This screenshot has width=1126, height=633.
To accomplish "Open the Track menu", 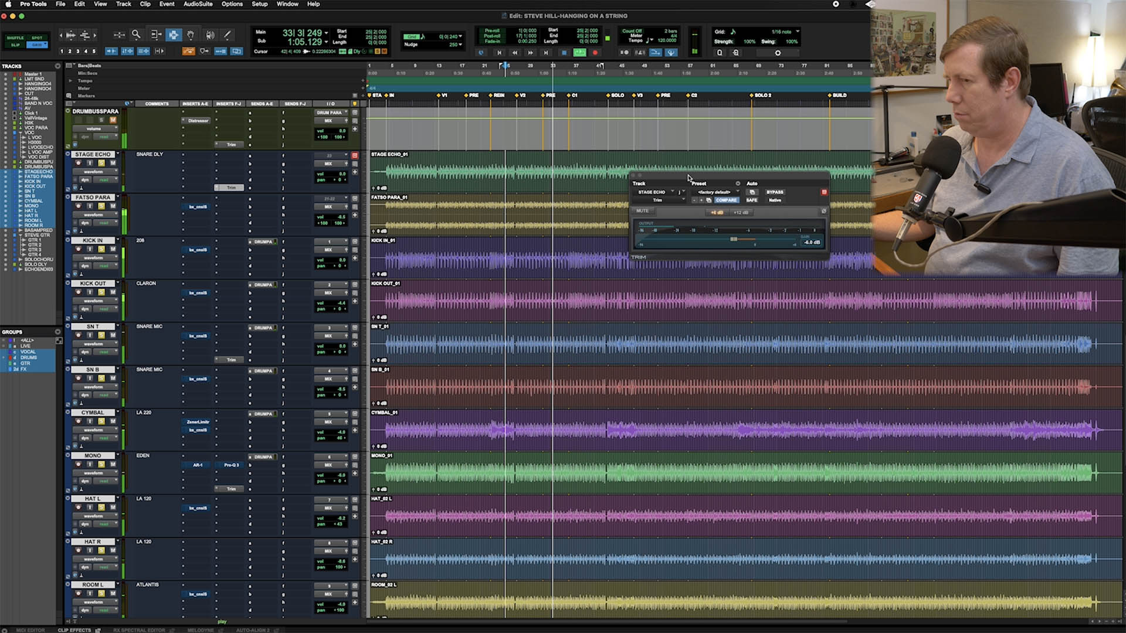I will click(x=123, y=4).
